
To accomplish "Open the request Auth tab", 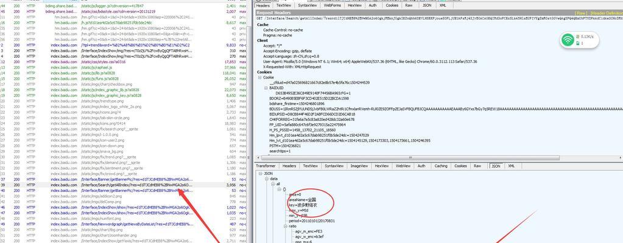I will [x=373, y=5].
